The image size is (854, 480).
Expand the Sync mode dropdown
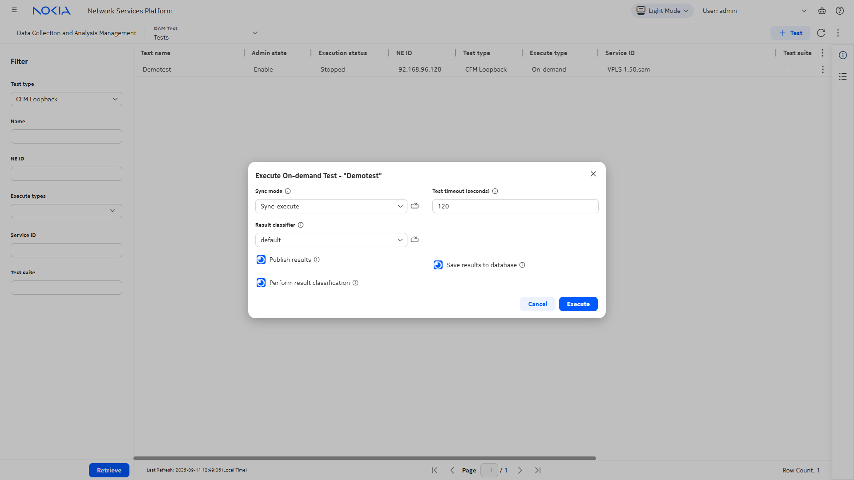331,206
